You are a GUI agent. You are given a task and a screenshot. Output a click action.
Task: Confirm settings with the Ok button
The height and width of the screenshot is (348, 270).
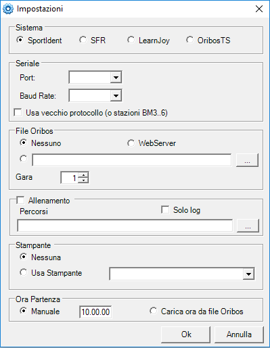pos(186,334)
